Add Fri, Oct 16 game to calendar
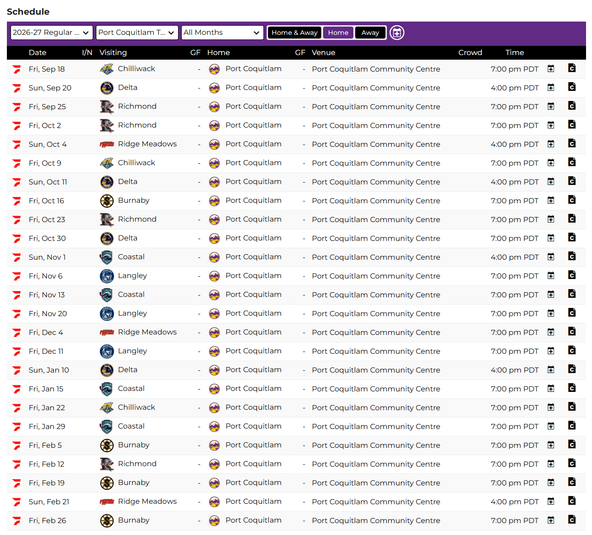The width and height of the screenshot is (592, 535). (x=551, y=201)
